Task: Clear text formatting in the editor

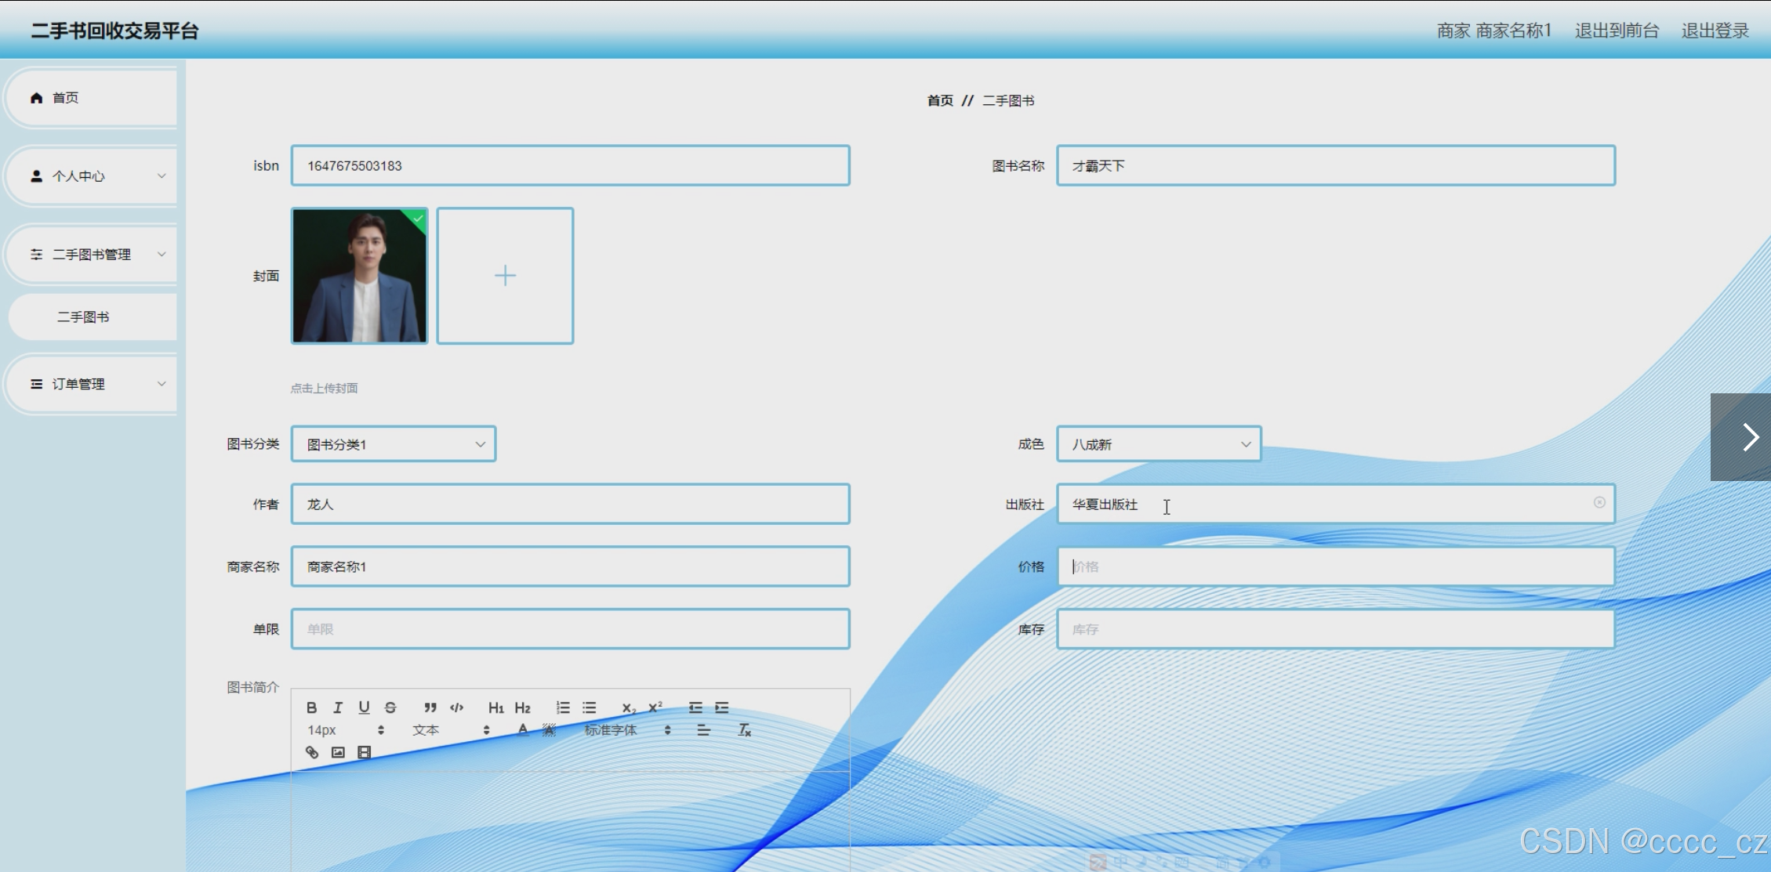Action: 745,730
